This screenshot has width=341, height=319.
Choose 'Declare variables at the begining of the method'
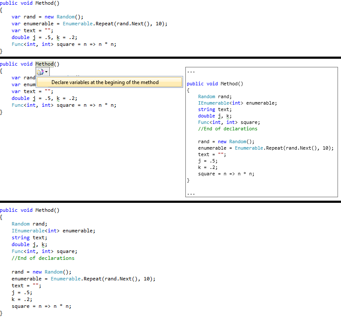pos(109,82)
